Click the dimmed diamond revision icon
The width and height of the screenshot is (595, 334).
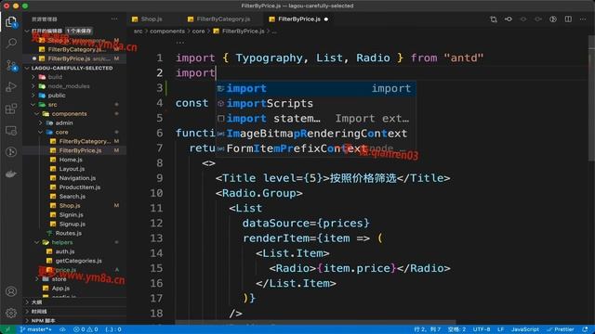[523, 19]
